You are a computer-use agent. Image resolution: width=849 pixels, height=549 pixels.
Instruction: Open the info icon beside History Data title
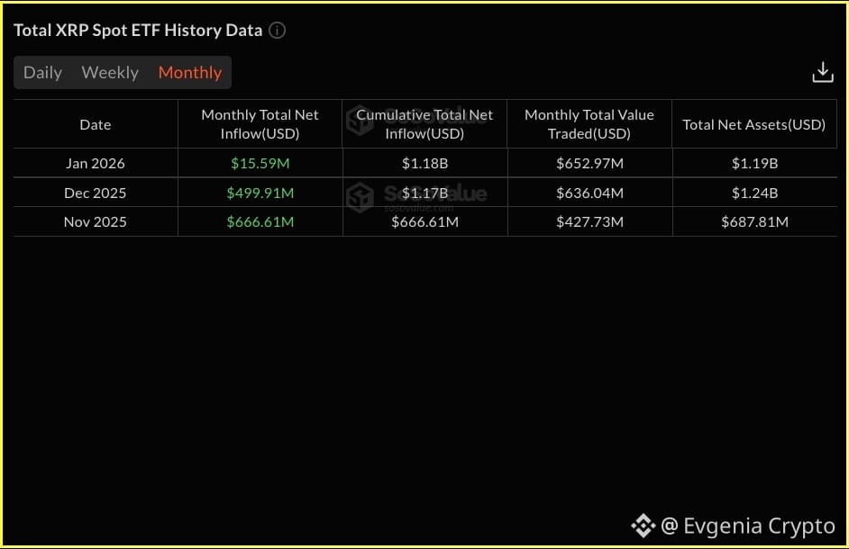point(278,31)
